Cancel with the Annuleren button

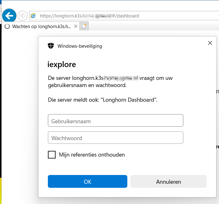click(x=169, y=182)
